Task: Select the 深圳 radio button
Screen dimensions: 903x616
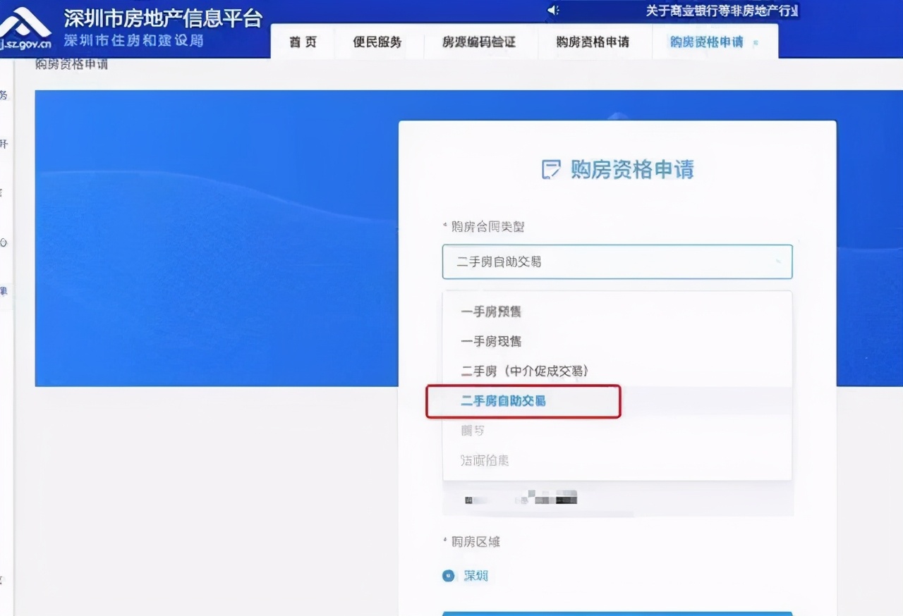Action: tap(448, 576)
